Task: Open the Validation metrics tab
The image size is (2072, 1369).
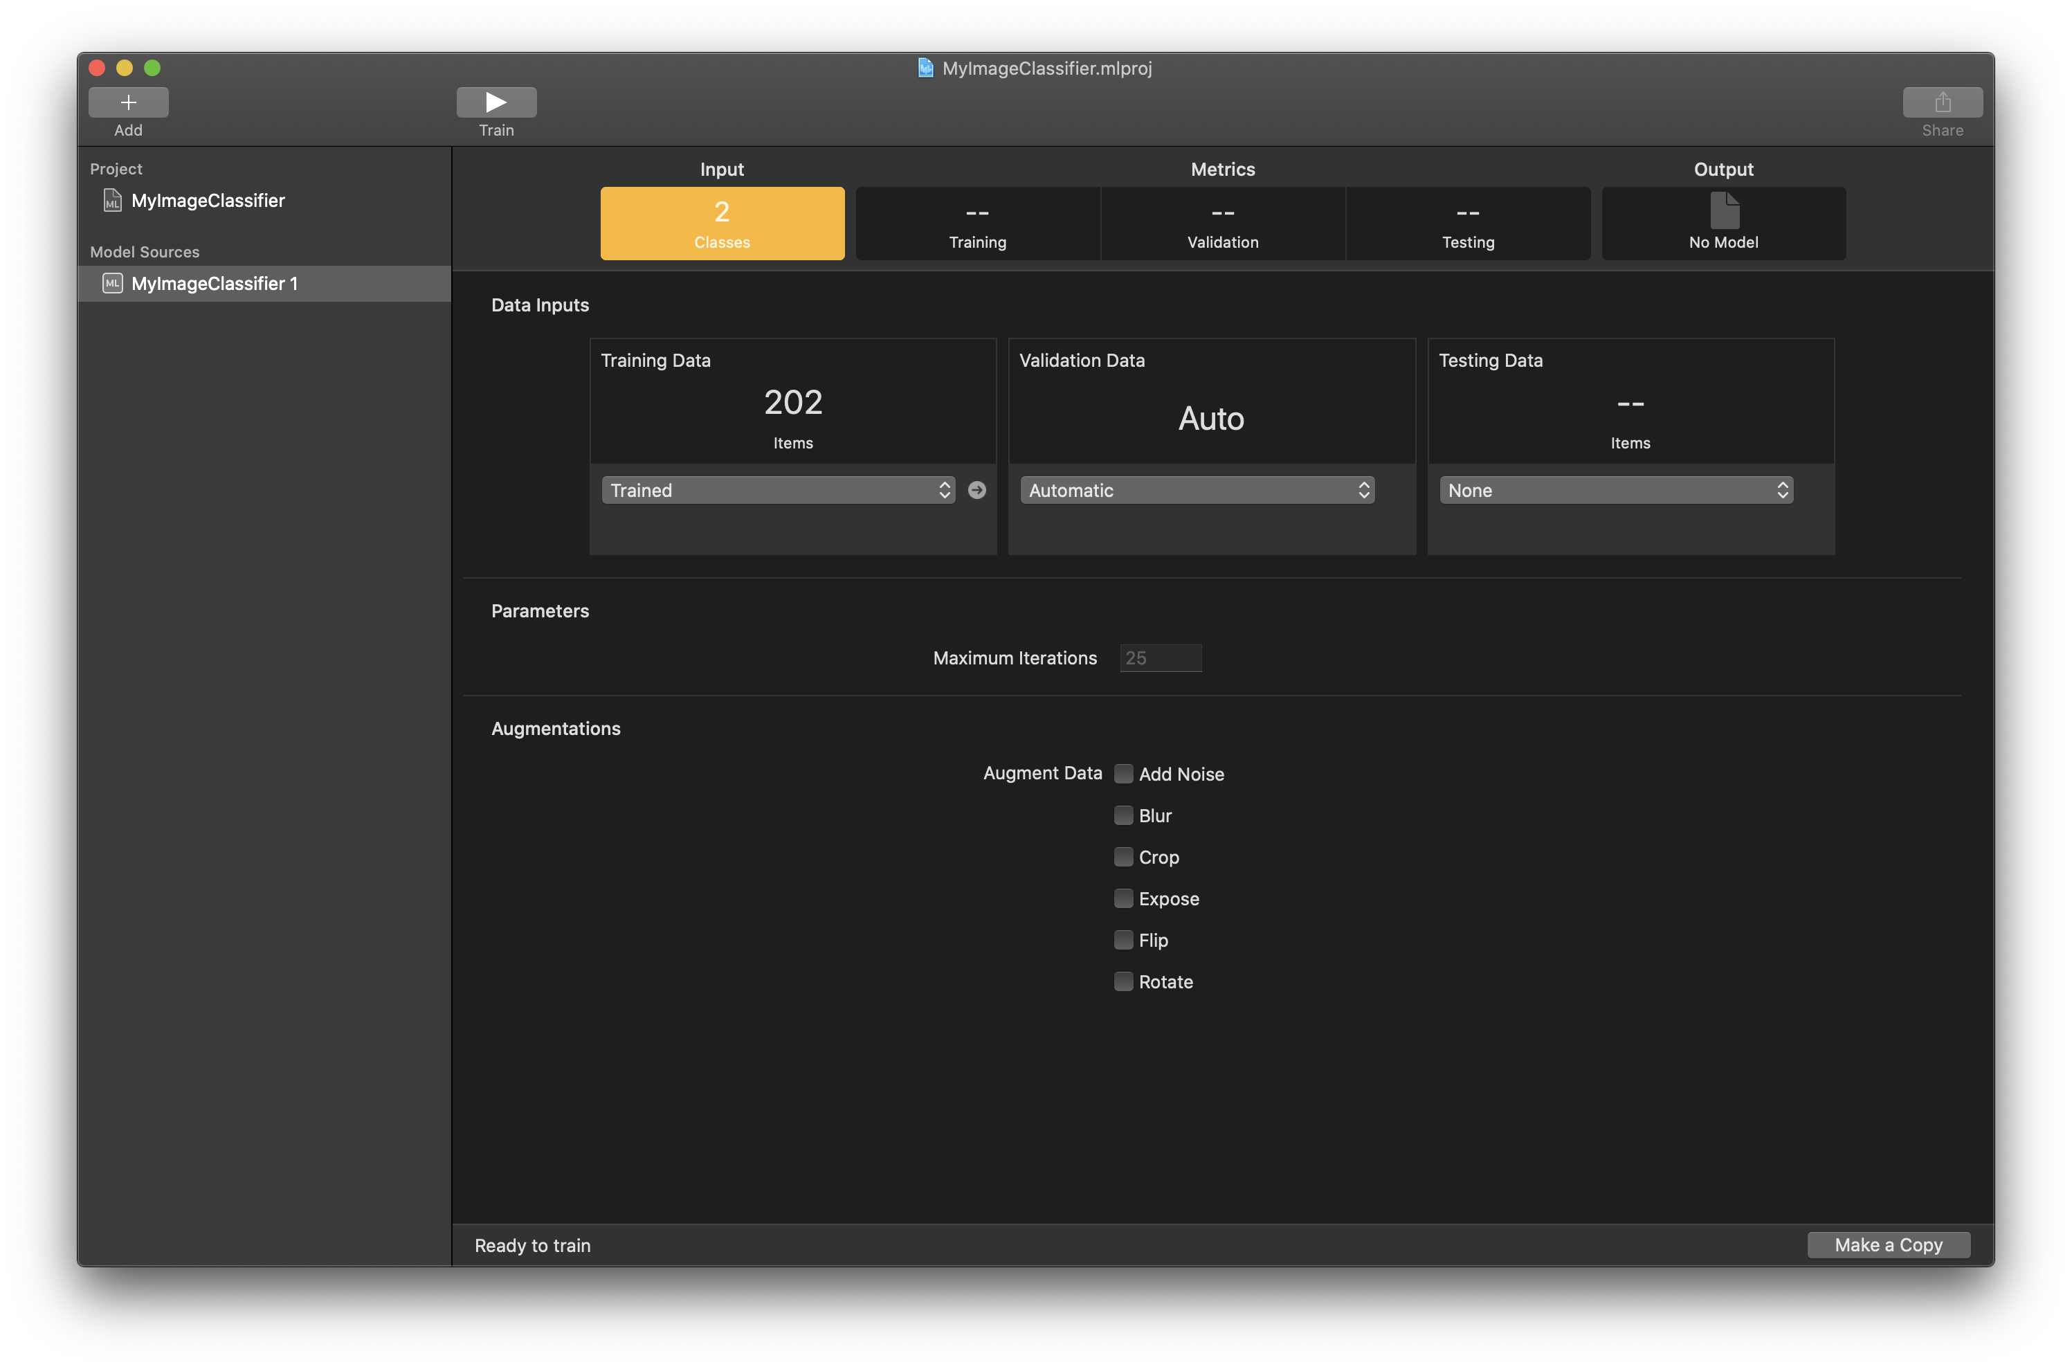Action: [x=1223, y=224]
